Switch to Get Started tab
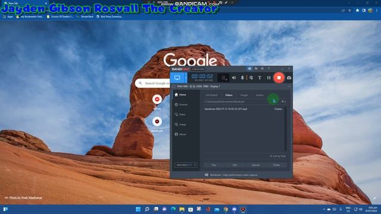This screenshot has height=214, width=381. pos(211,95)
